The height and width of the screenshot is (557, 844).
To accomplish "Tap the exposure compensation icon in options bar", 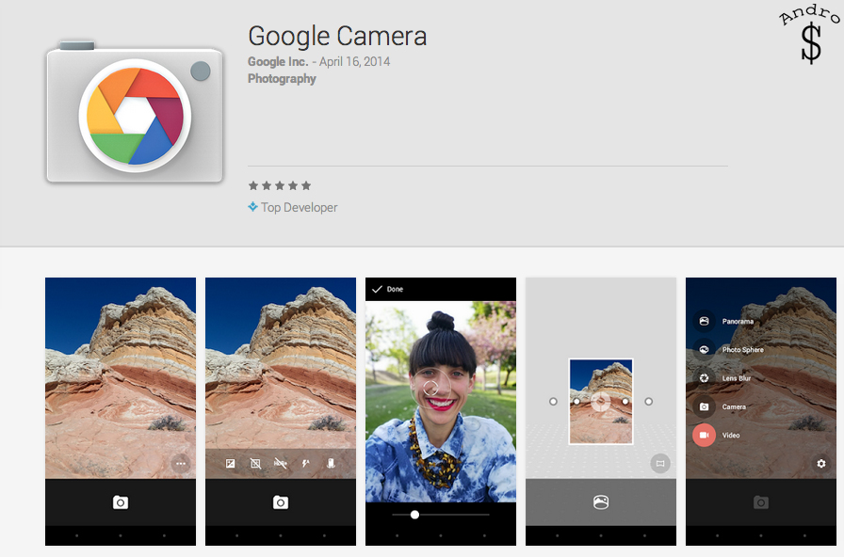I will click(x=230, y=463).
